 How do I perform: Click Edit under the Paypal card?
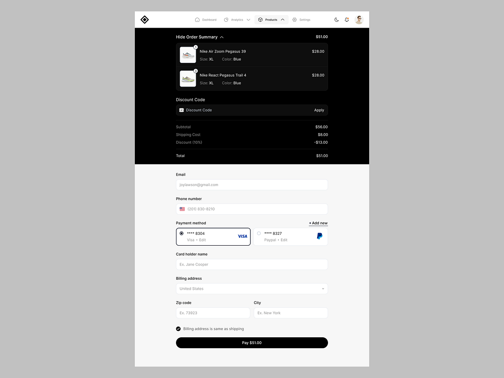pyautogui.click(x=284, y=240)
